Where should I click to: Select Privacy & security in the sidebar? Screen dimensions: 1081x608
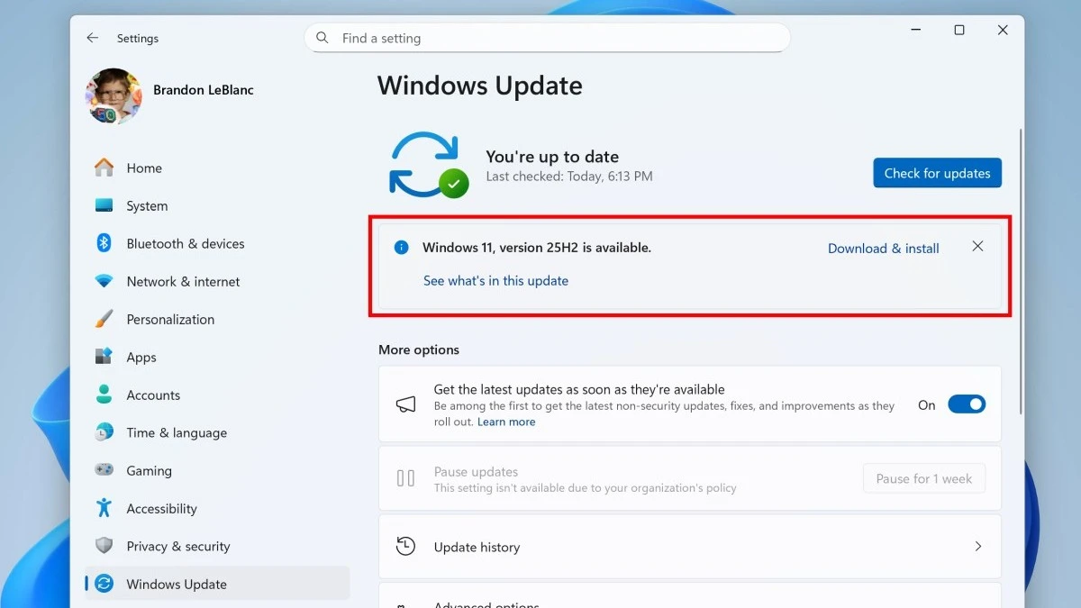160,546
